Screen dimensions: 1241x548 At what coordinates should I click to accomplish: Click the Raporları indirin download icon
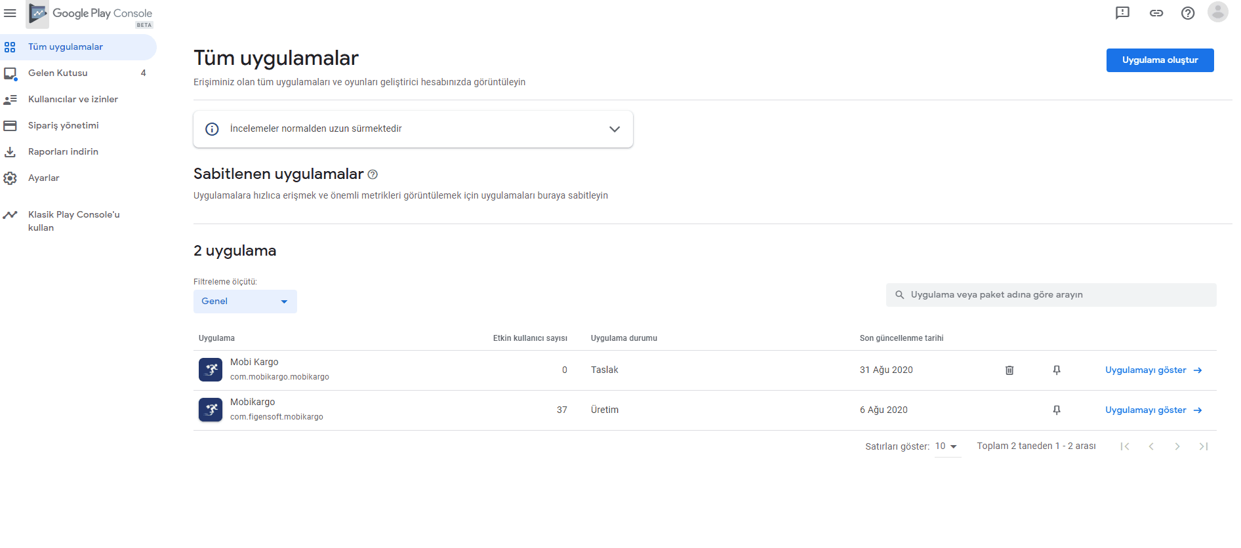pyautogui.click(x=10, y=152)
